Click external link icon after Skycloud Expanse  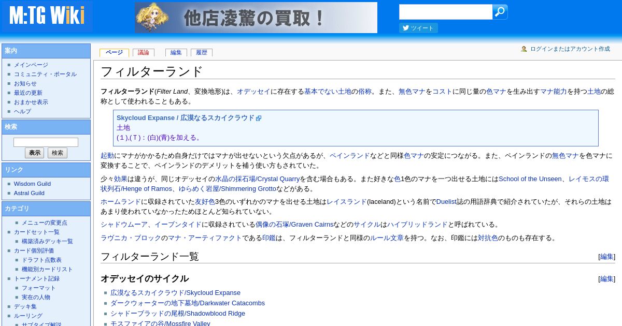pyautogui.click(x=259, y=118)
